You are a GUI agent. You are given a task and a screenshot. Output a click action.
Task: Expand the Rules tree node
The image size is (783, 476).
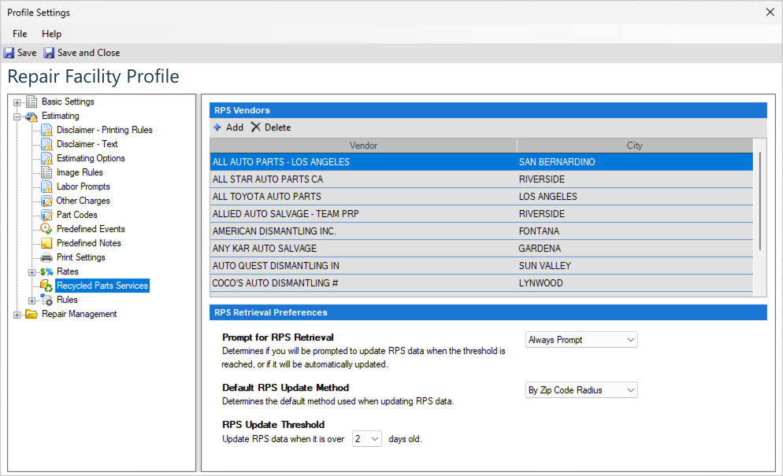(32, 301)
